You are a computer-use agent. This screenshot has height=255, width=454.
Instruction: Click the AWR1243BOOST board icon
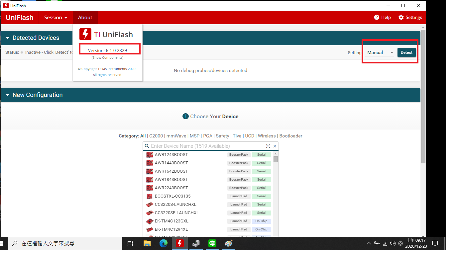(x=150, y=155)
